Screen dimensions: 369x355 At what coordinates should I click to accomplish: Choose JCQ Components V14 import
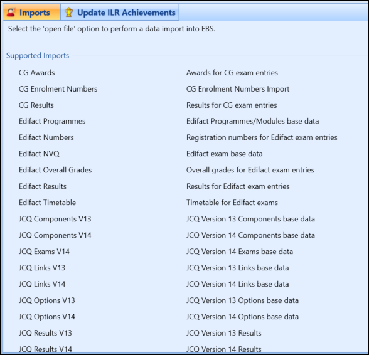coord(55,235)
